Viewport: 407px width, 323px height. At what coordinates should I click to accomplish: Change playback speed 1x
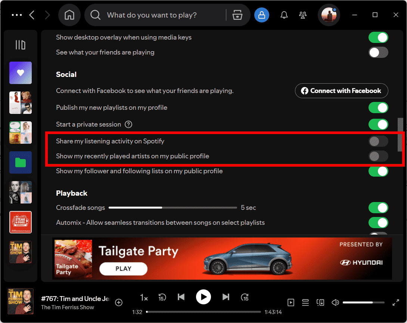point(144,297)
